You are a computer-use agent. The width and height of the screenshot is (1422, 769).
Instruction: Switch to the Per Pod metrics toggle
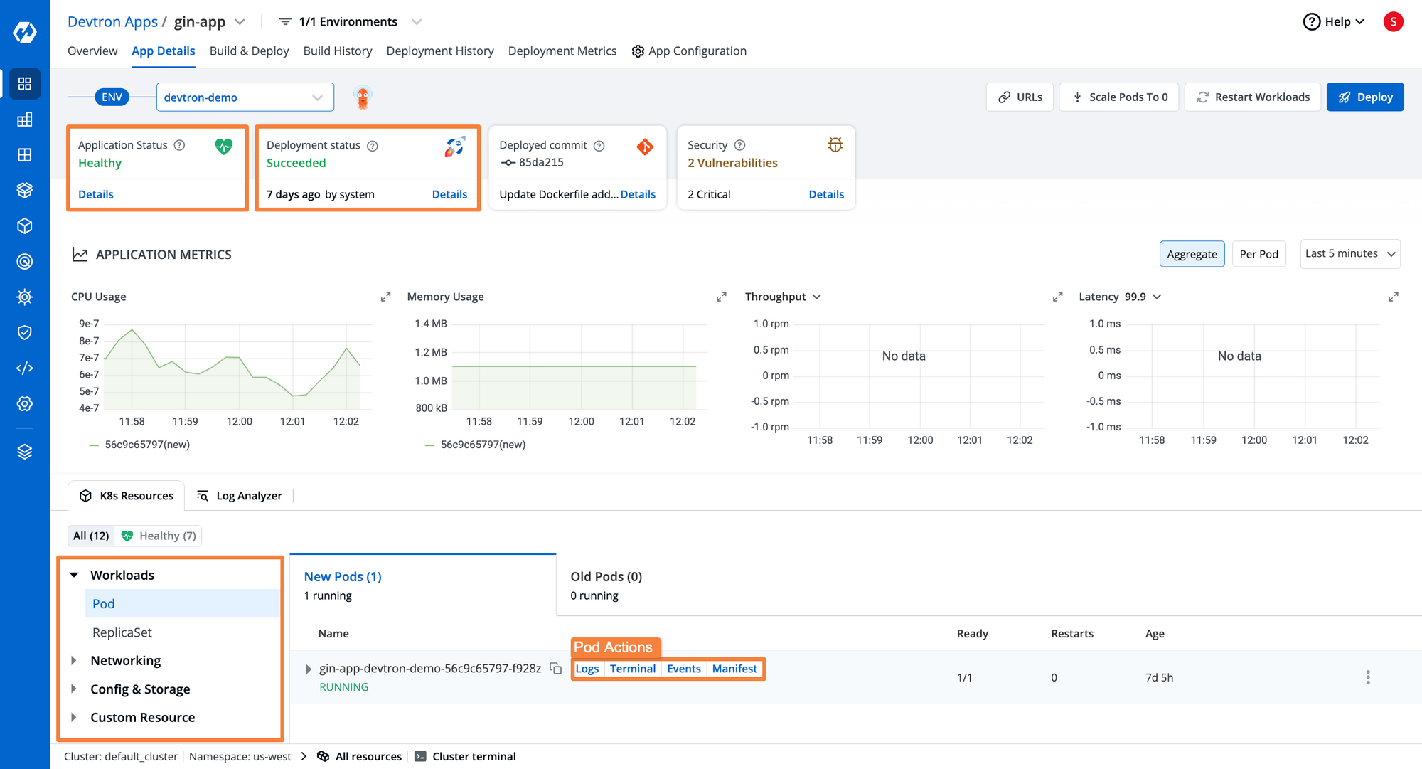tap(1258, 254)
